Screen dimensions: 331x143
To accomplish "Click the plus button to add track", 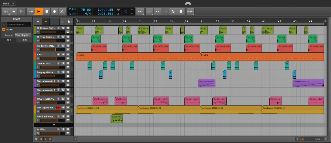I will tap(54, 125).
